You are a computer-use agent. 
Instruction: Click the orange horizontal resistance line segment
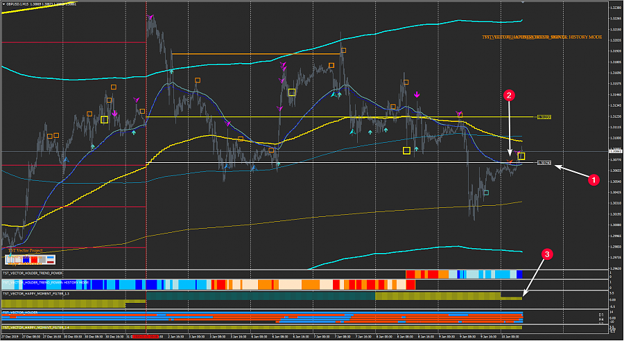pos(257,54)
